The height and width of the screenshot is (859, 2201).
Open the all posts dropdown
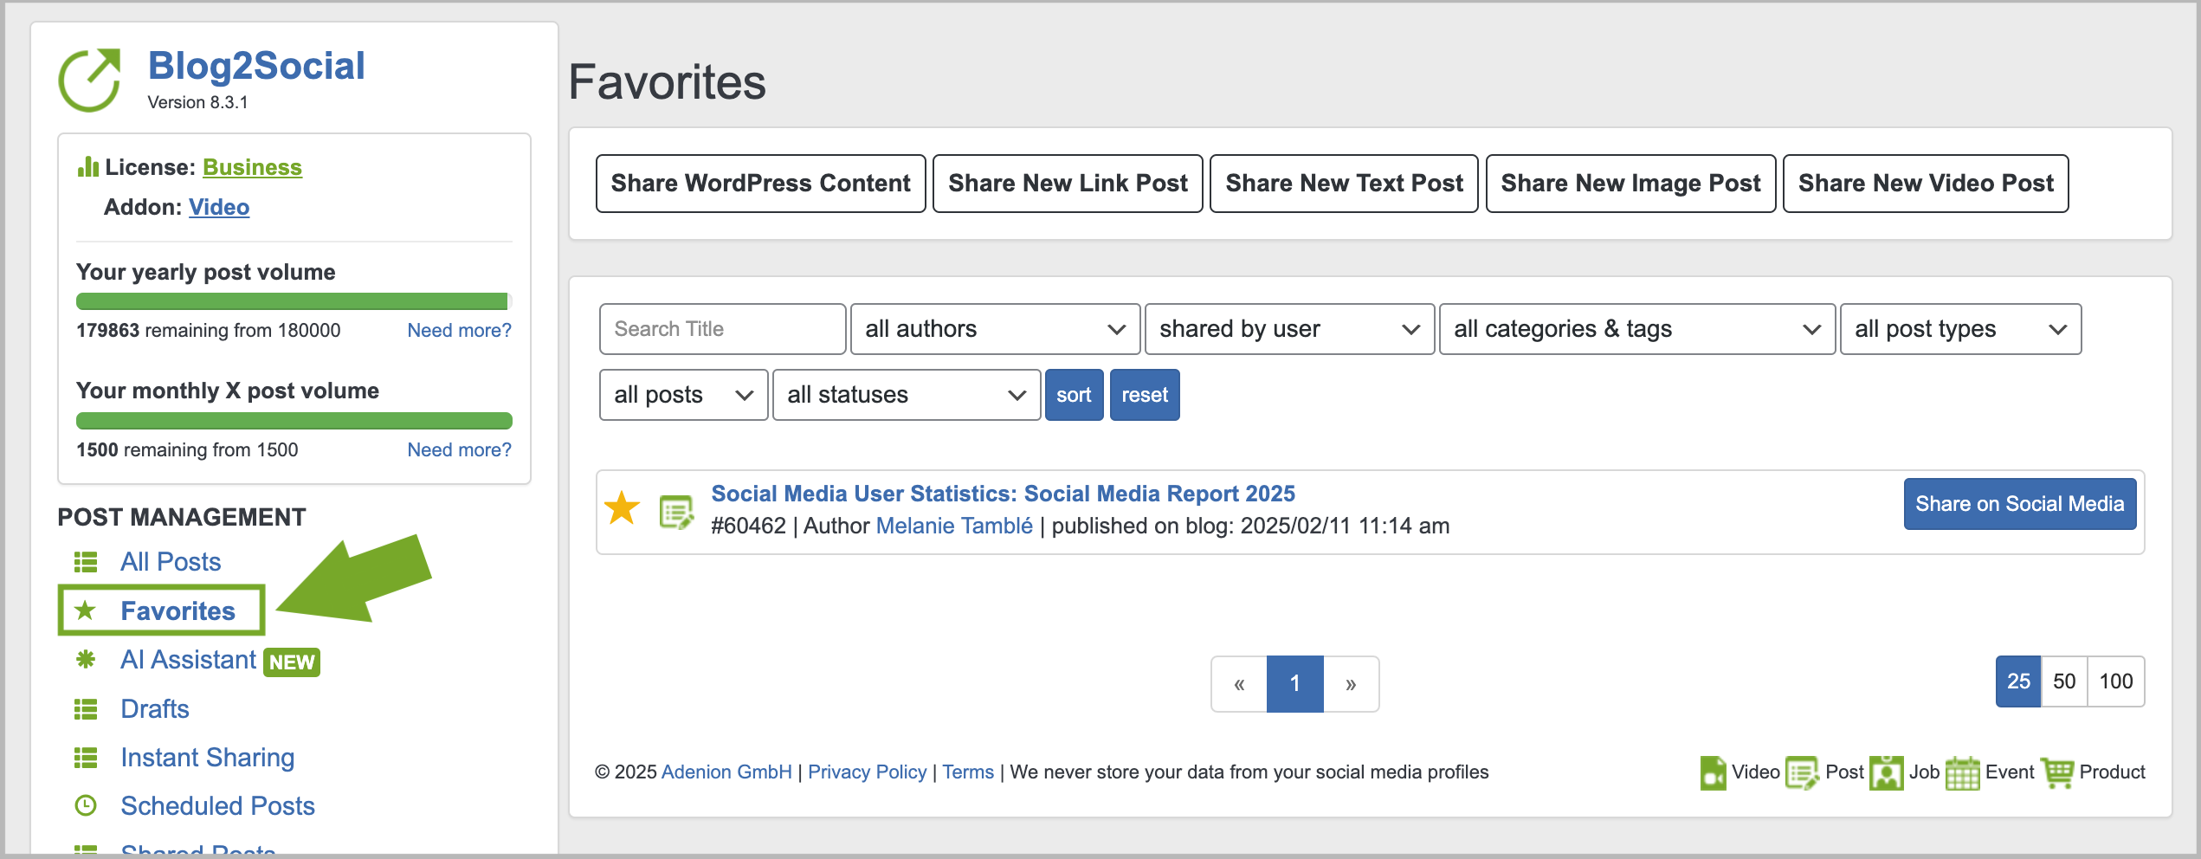click(x=683, y=395)
